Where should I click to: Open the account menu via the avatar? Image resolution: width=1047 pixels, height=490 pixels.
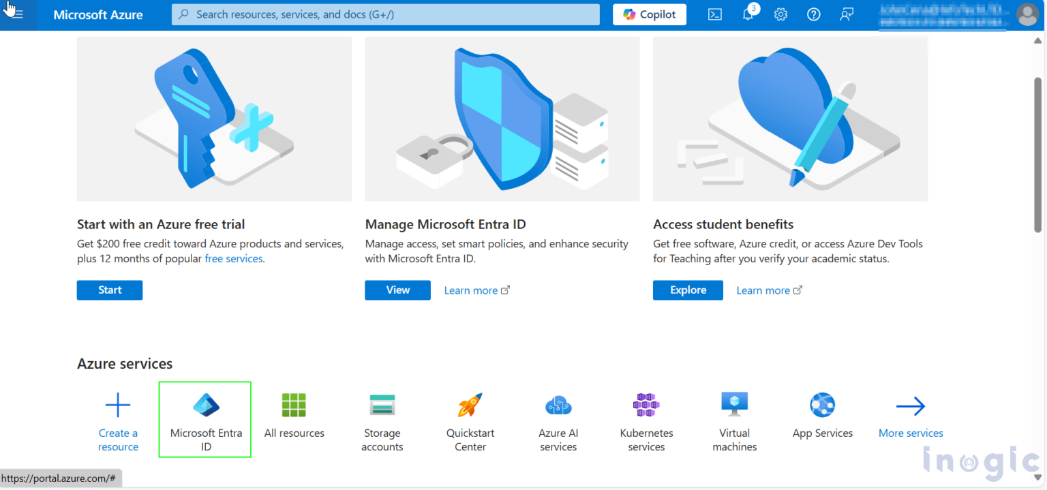(1028, 14)
